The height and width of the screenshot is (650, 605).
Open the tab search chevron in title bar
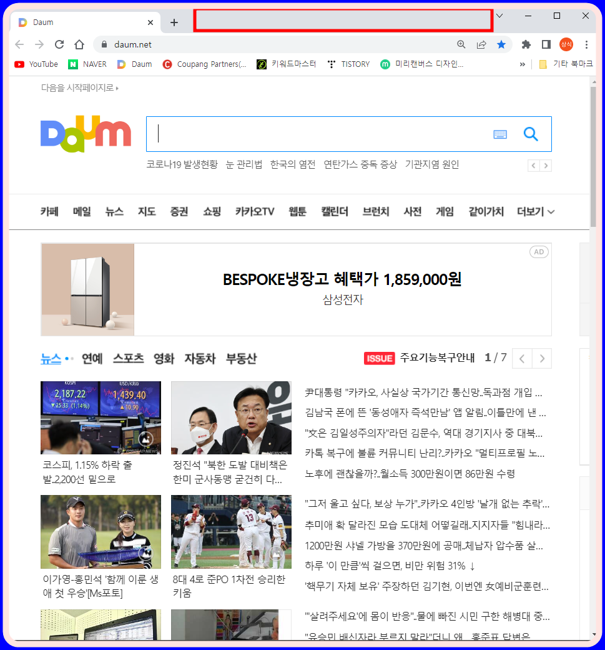coord(499,16)
